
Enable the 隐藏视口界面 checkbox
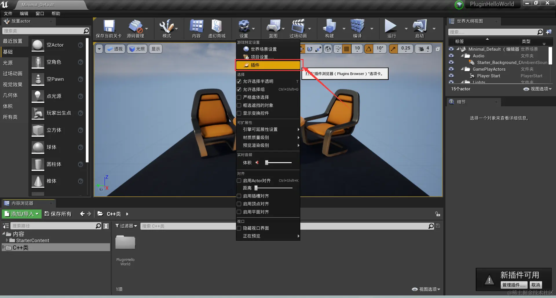click(x=239, y=228)
